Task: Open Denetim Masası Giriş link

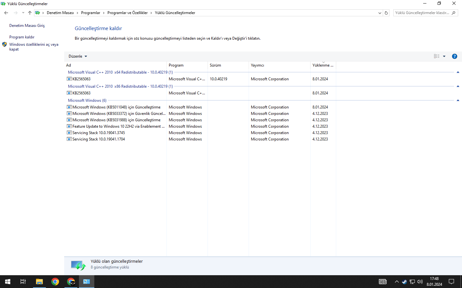Action: point(27,26)
